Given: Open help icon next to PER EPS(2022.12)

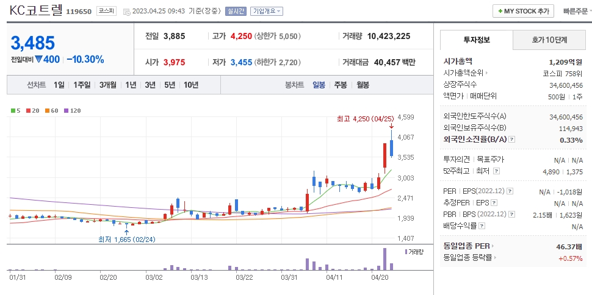Looking at the screenshot, I should click(x=510, y=191).
